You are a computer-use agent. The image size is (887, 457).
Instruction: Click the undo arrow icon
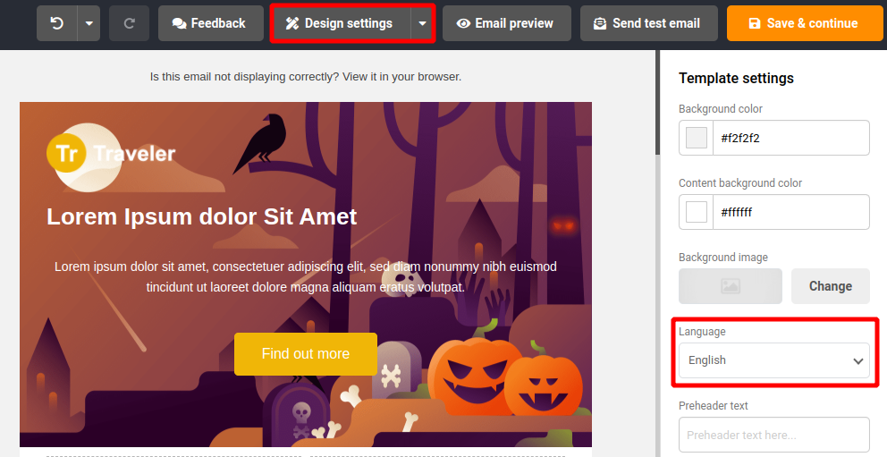click(56, 23)
